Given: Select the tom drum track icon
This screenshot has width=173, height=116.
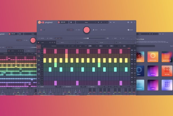Looking at the screenshot, I should (x=39, y=74).
